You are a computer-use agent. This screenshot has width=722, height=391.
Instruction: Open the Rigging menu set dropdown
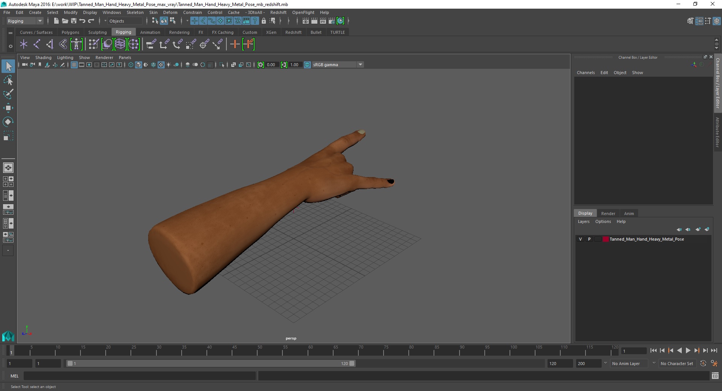tap(25, 21)
